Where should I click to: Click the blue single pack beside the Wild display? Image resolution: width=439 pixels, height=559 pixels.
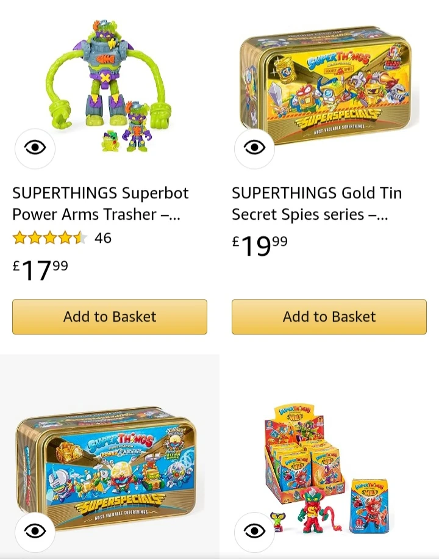(x=368, y=507)
